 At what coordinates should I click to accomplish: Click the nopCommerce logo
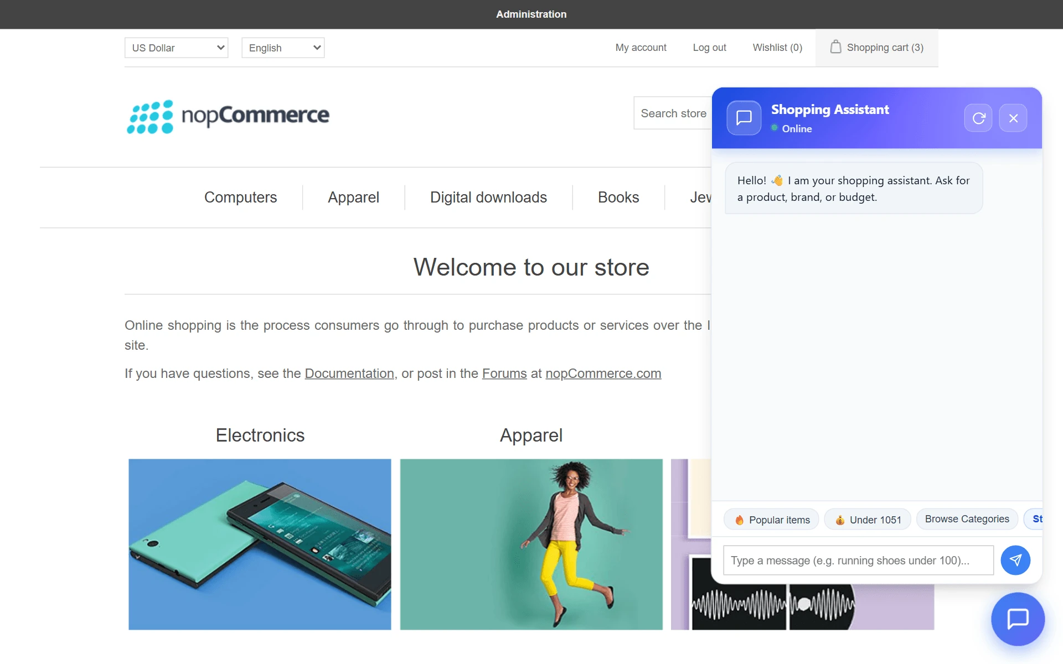(228, 116)
